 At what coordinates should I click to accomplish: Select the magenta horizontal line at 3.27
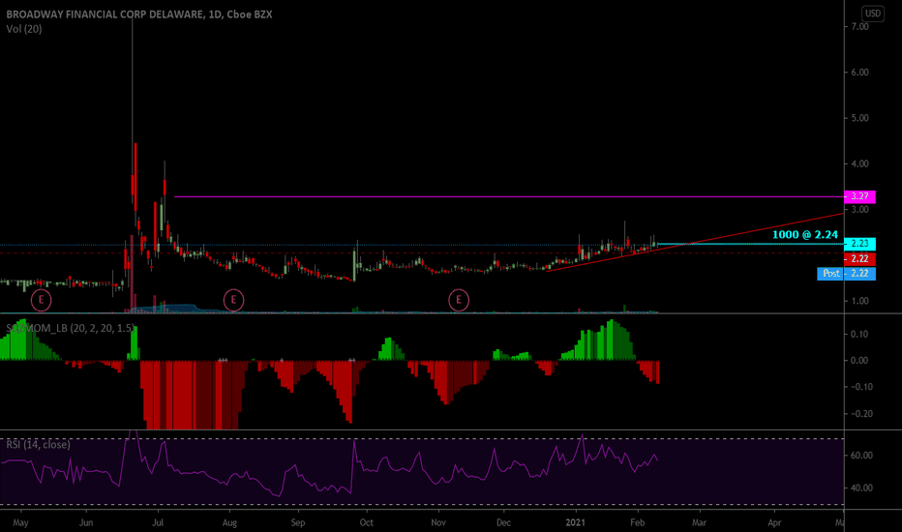[509, 196]
